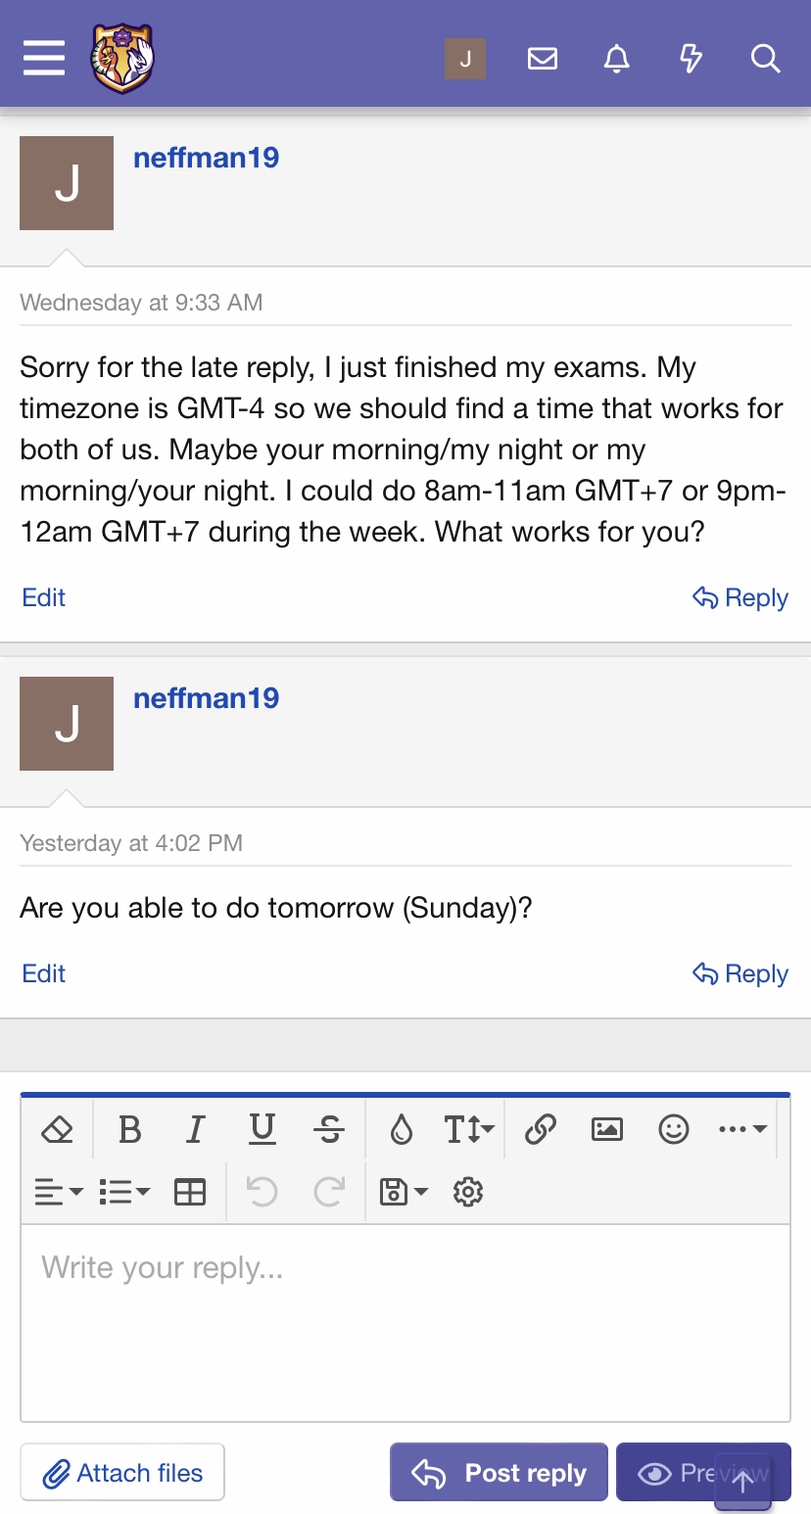Open the drafts save menu
Viewport: 811px width, 1514px height.
(x=404, y=1192)
